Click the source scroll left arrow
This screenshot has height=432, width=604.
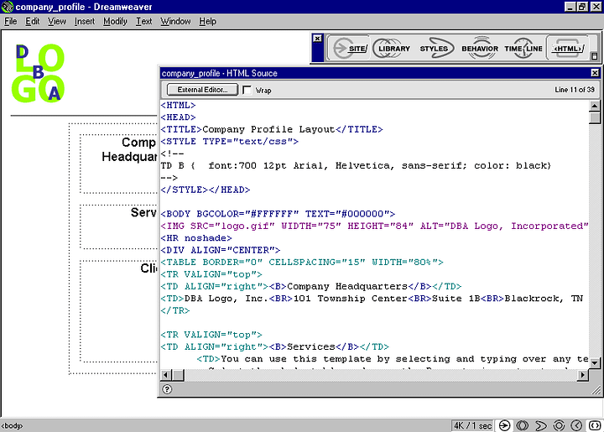coord(166,375)
